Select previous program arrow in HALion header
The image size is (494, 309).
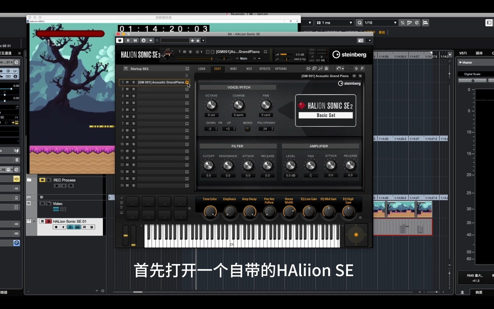[x=208, y=52]
